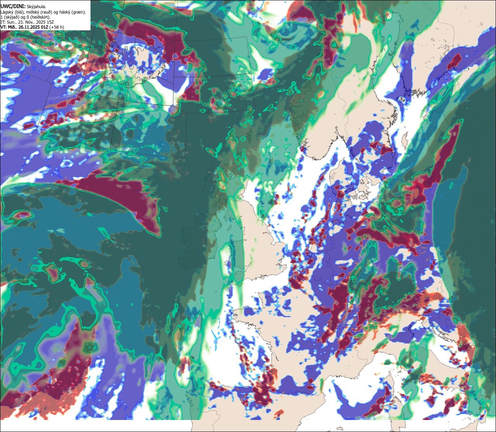Click 'háský (græn).' in the legend

[x=72, y=12]
